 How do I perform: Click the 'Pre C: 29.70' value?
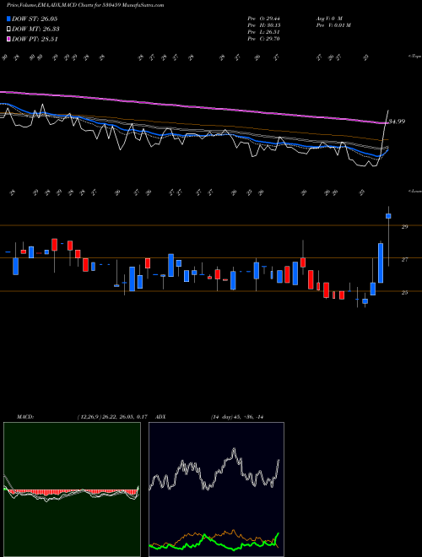point(264,39)
